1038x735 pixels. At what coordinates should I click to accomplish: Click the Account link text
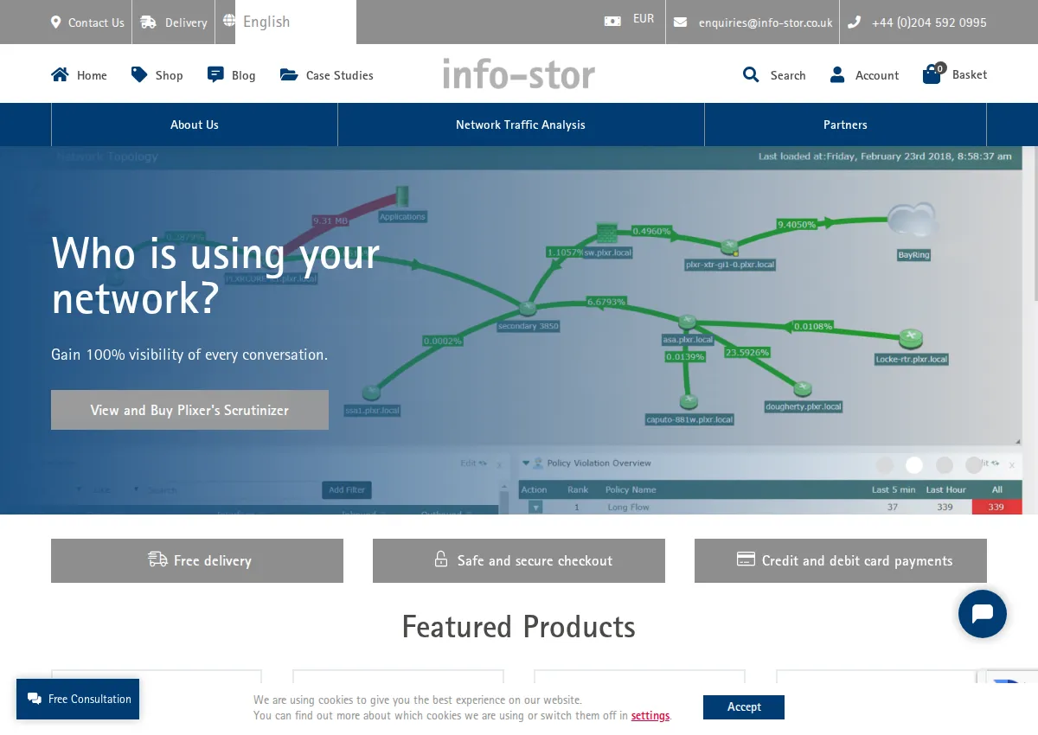877,75
